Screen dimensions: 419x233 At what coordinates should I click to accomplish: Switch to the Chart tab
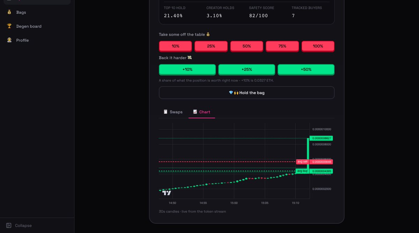pos(201,112)
